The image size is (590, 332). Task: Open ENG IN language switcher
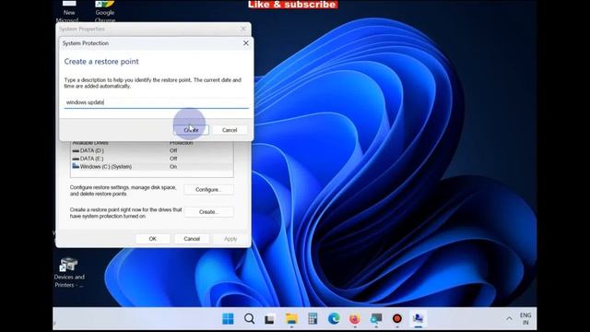click(x=525, y=319)
